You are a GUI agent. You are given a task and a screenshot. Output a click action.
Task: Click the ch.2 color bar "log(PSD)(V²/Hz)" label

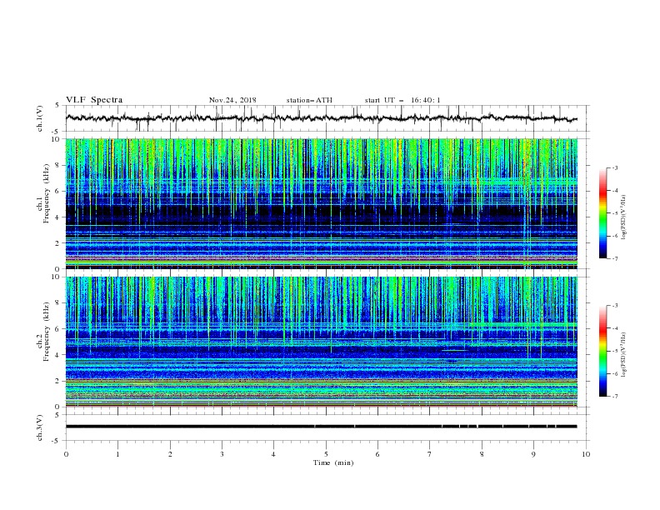[623, 355]
